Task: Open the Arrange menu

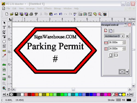Action: 30,9
